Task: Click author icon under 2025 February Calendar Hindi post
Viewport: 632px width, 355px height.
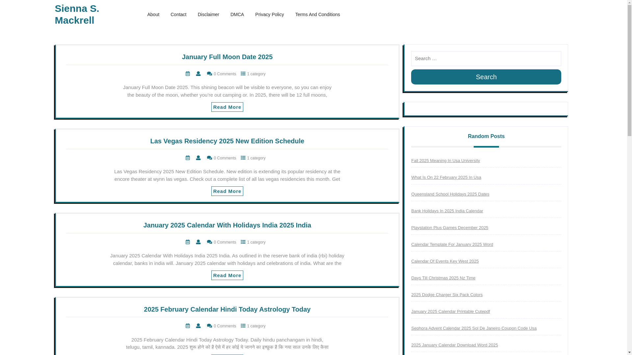Action: 198,326
